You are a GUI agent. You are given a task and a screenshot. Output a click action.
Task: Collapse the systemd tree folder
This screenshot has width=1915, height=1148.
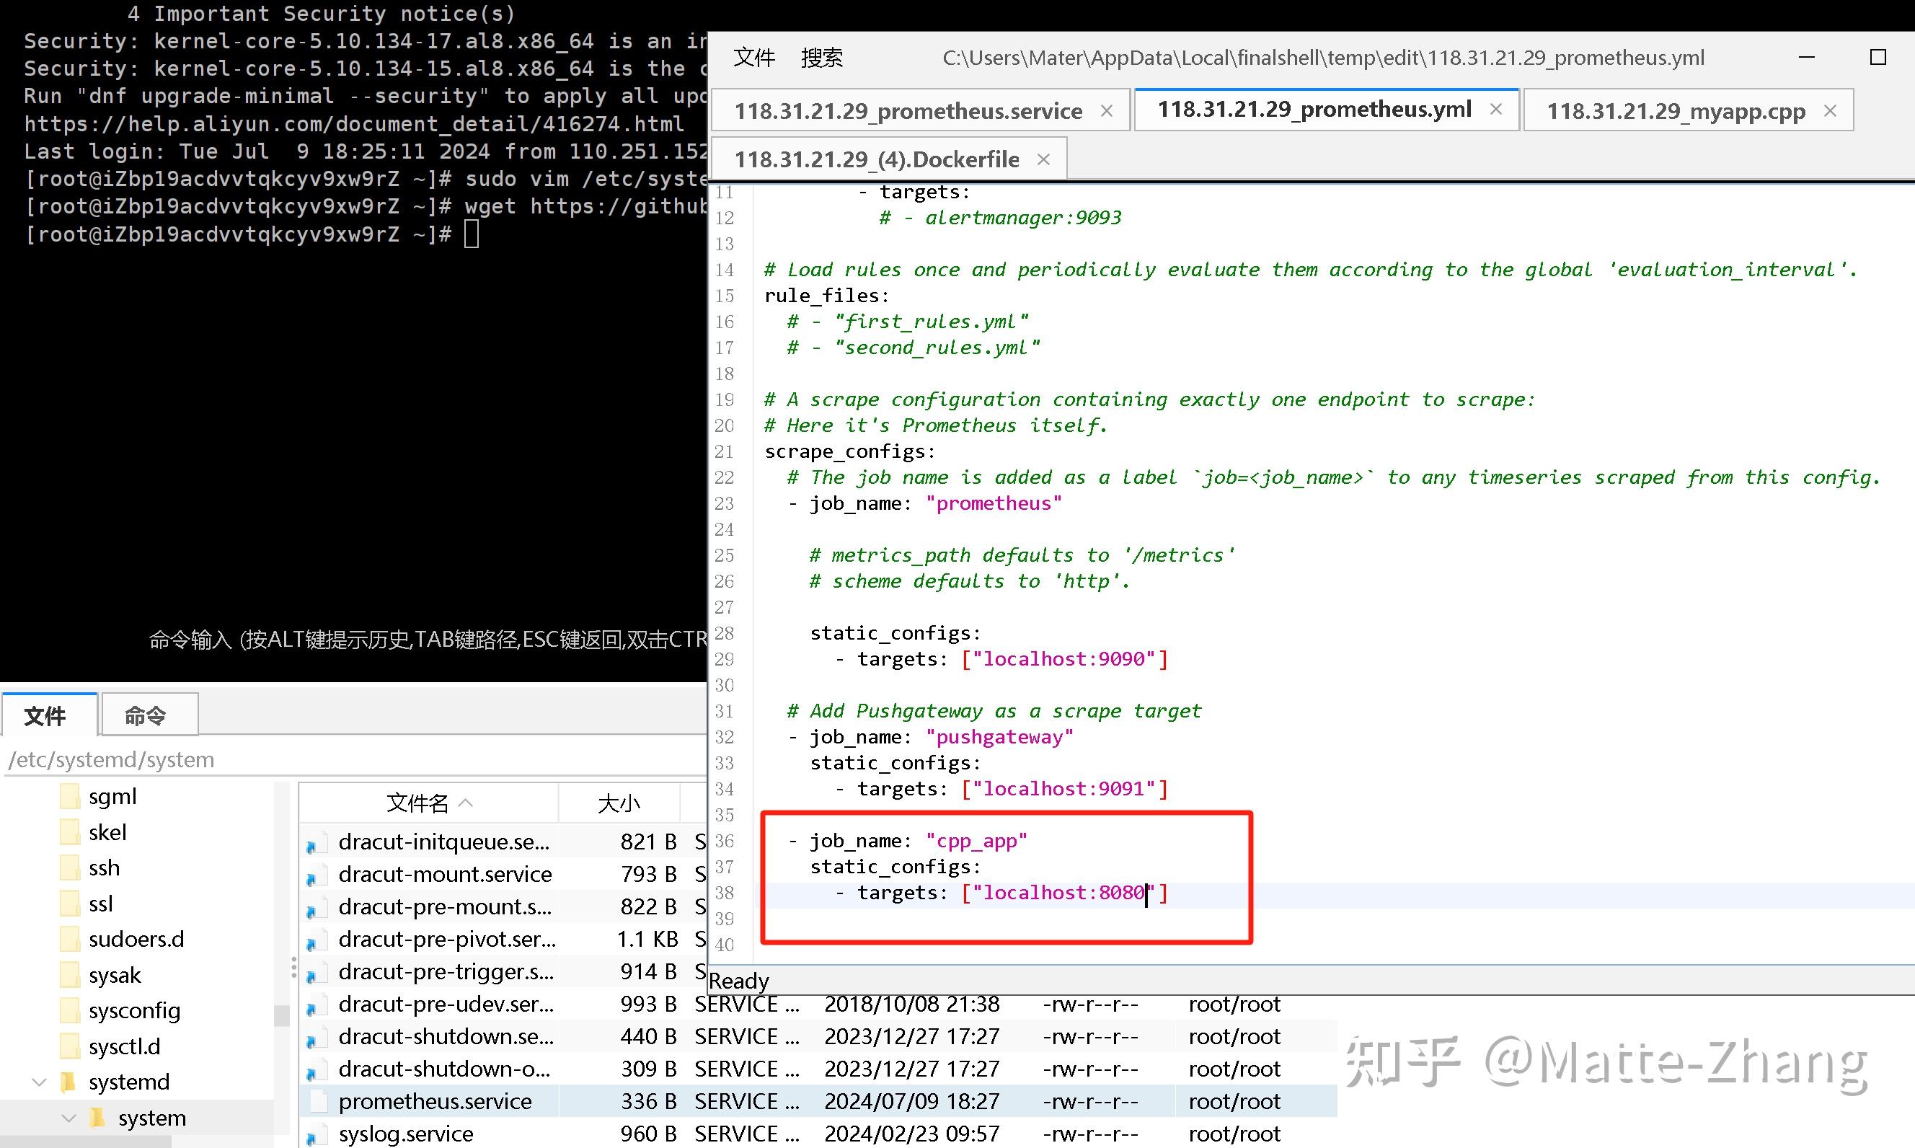click(39, 1082)
